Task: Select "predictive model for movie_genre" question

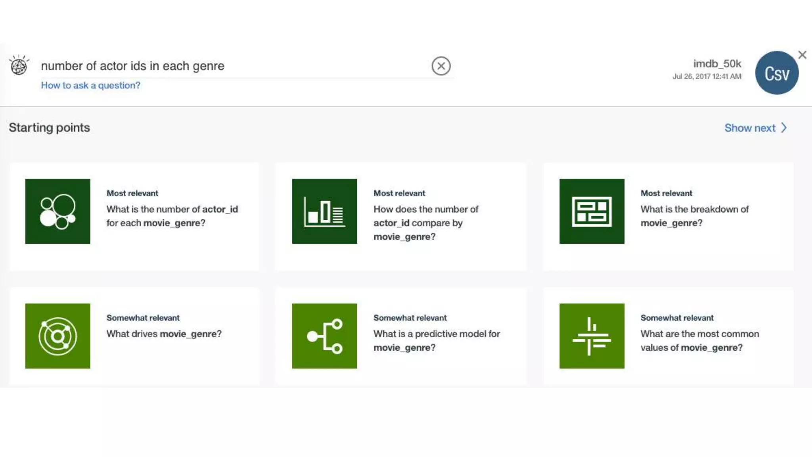Action: pos(436,340)
